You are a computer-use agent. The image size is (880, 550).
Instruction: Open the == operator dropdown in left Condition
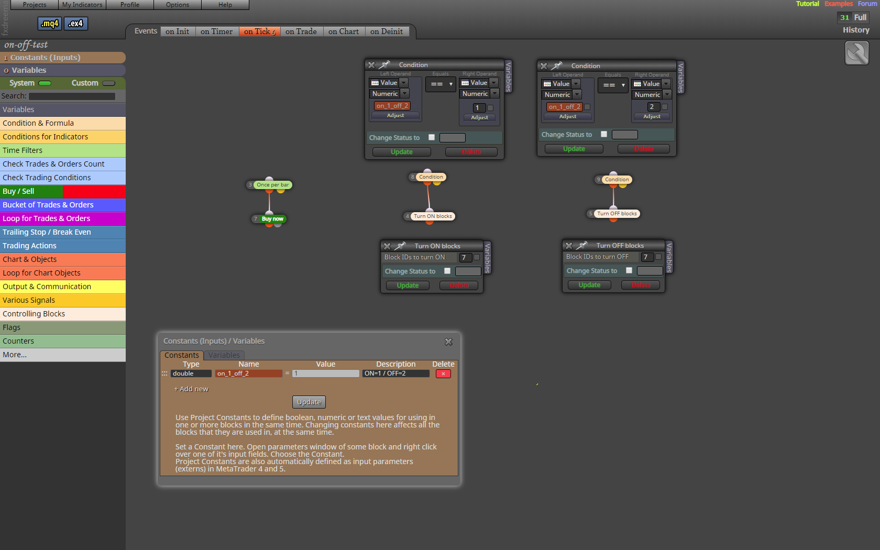(441, 84)
